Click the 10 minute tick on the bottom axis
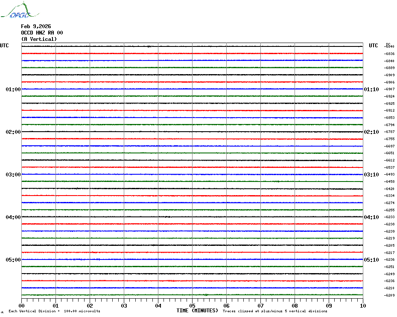The height and width of the screenshot is (317, 397). pyautogui.click(x=362, y=305)
